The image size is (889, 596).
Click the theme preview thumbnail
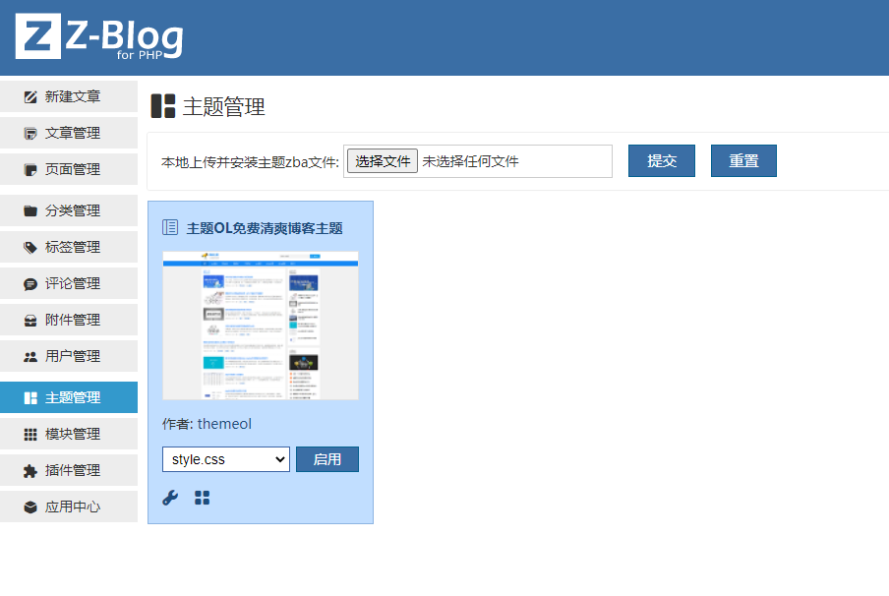click(261, 326)
